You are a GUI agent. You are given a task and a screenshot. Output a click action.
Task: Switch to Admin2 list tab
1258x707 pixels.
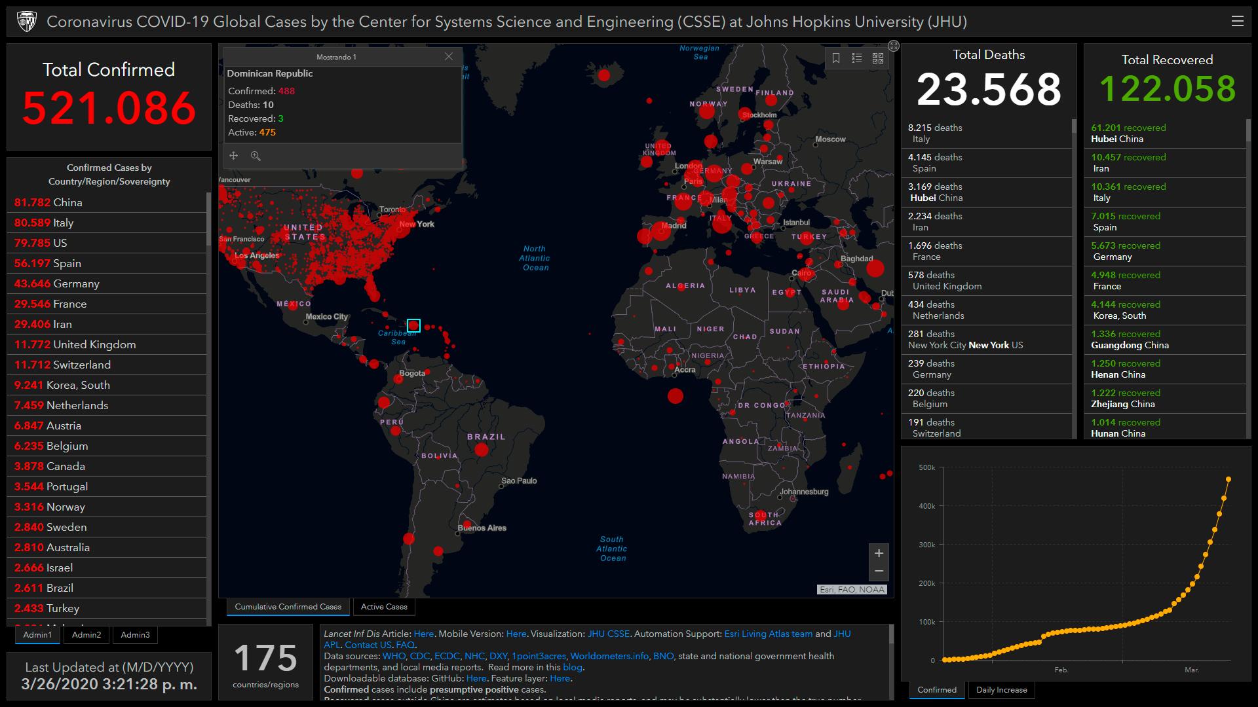(86, 635)
